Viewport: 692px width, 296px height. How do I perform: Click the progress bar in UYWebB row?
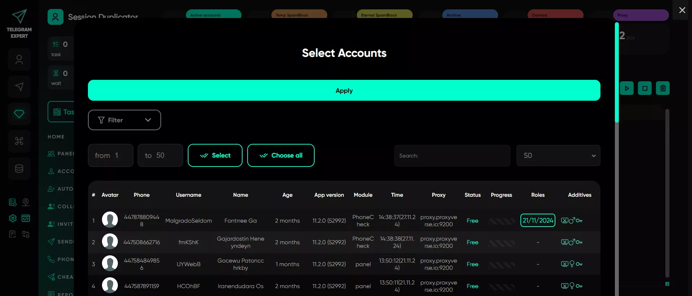tap(501, 265)
